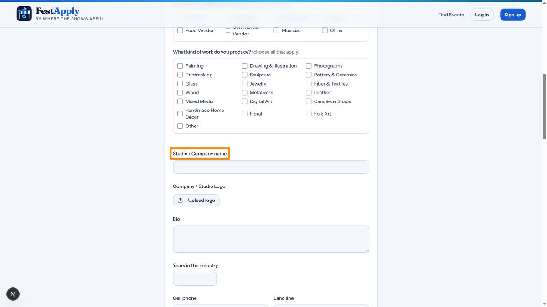The width and height of the screenshot is (547, 307).
Task: Tick the Handmade Home Décor checkbox
Action: (180, 114)
